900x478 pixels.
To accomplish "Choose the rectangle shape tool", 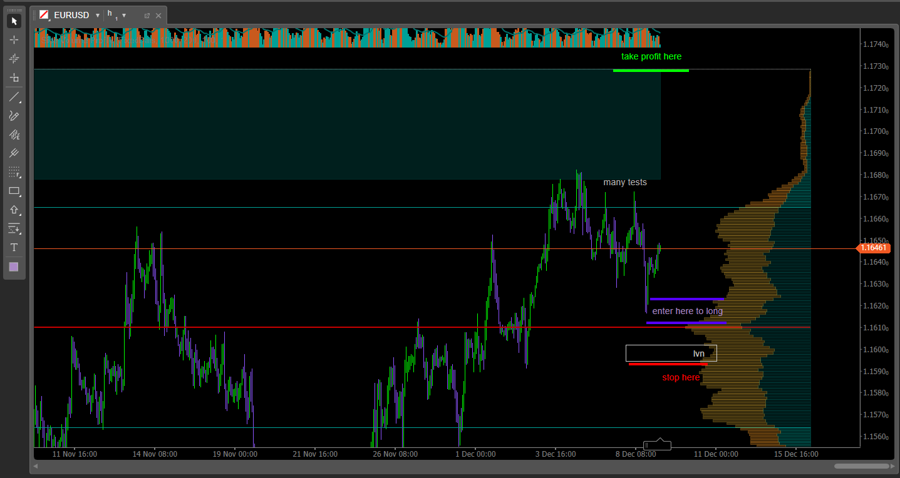I will tap(14, 191).
